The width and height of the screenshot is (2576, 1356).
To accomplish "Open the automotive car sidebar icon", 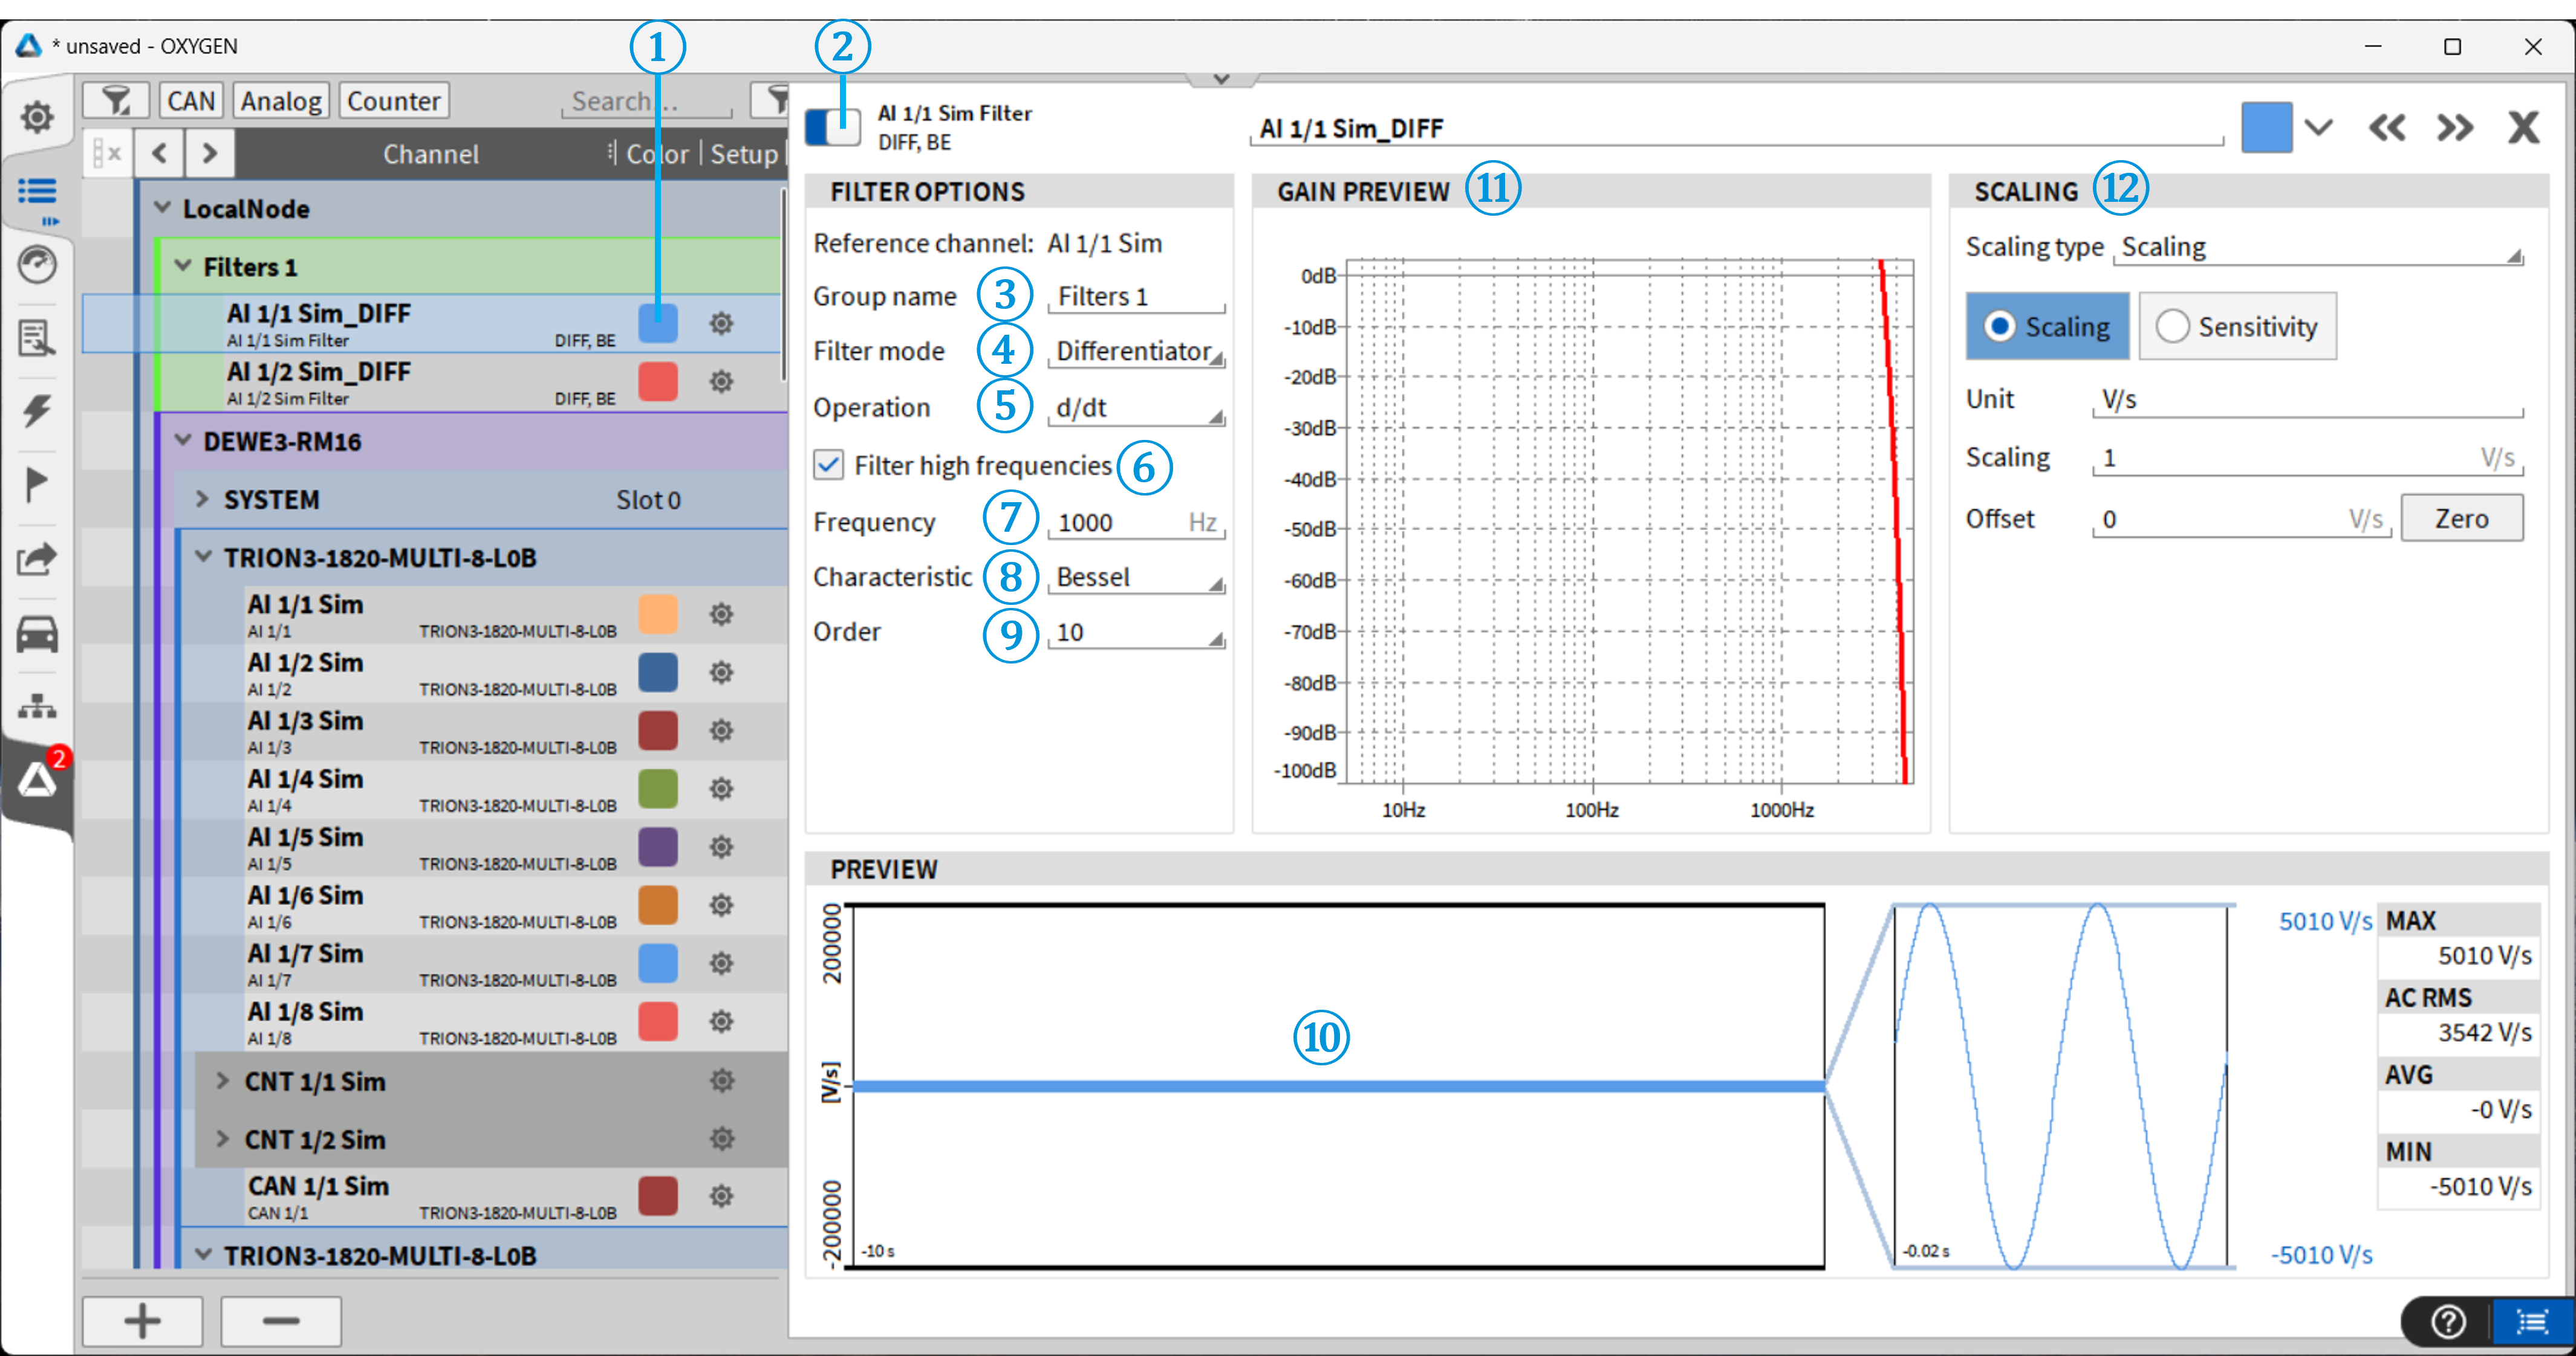I will coord(37,633).
